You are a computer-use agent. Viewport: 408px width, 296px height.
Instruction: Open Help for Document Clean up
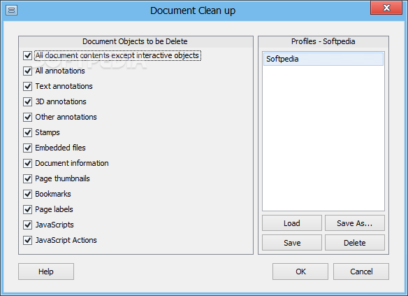[x=46, y=272]
